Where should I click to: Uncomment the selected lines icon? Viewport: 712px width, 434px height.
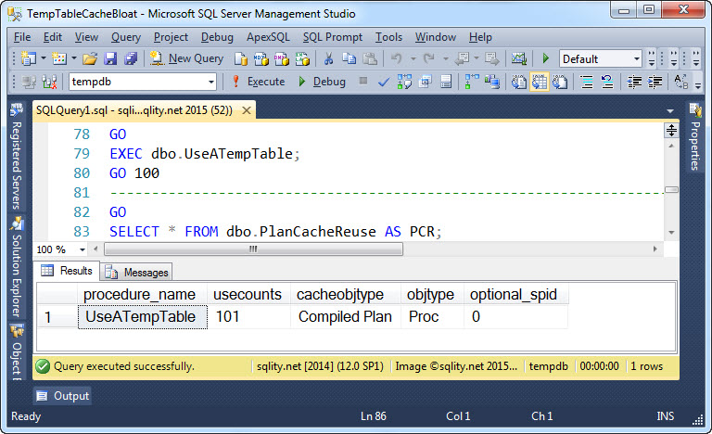pos(607,82)
